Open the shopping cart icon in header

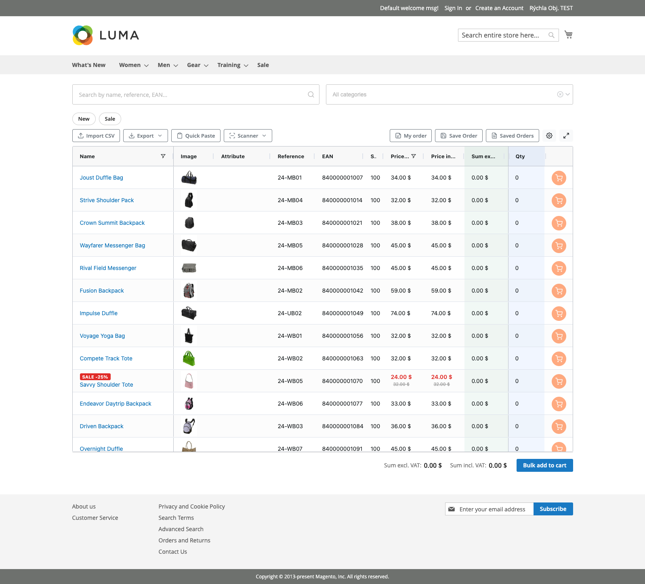(568, 35)
